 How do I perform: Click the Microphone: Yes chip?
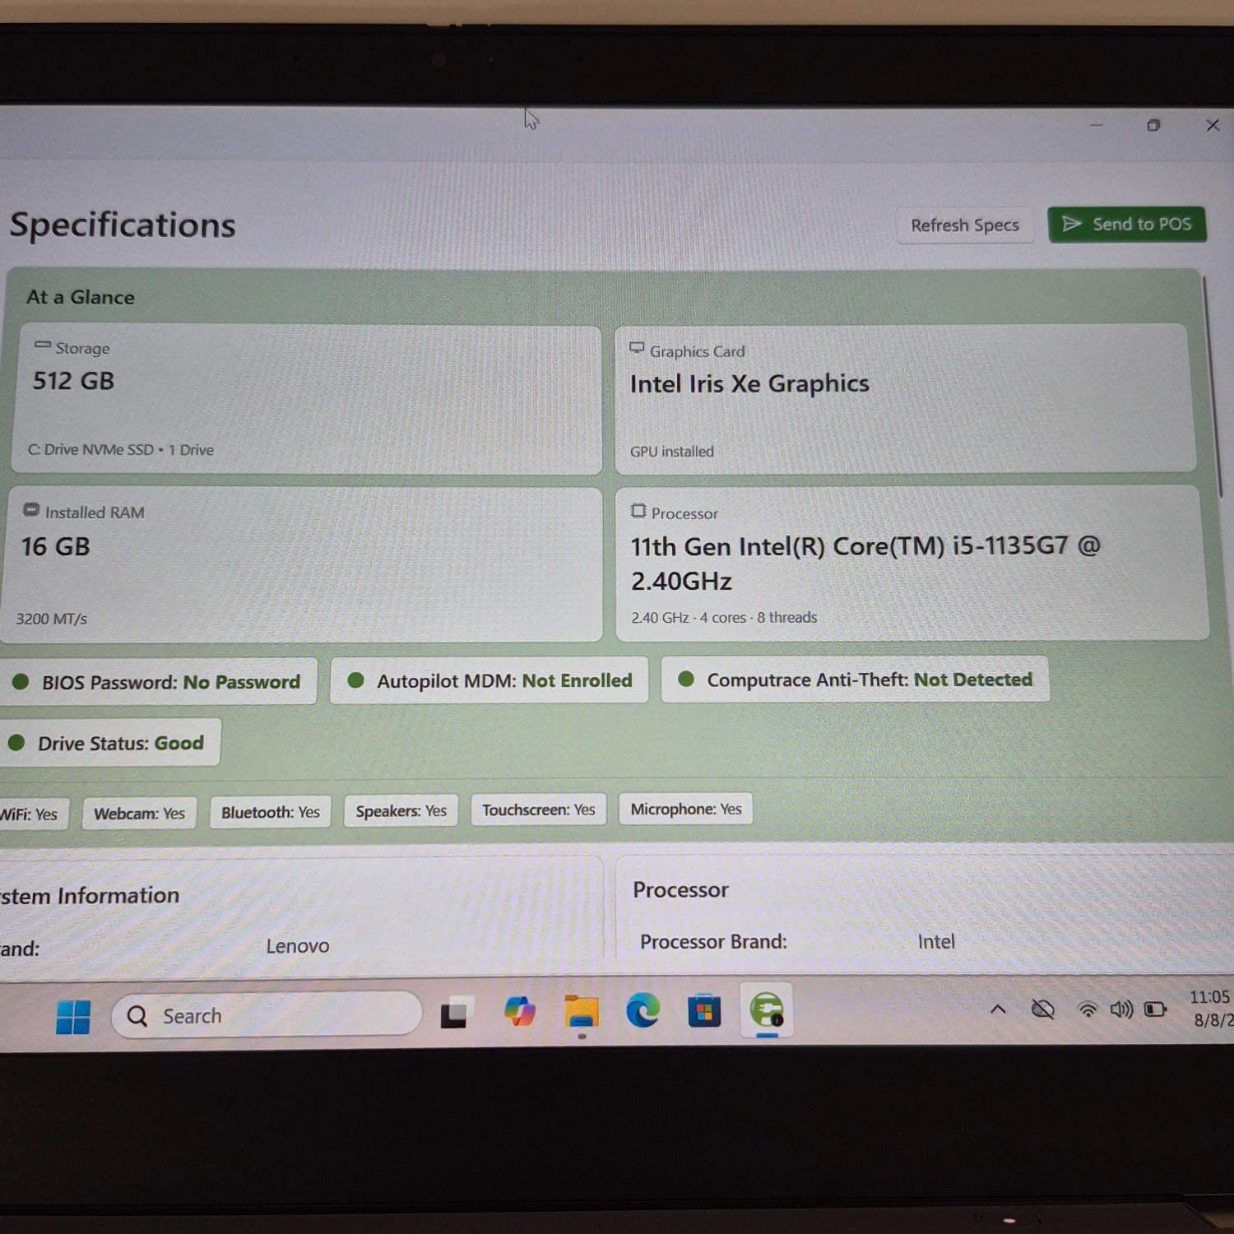(x=685, y=810)
